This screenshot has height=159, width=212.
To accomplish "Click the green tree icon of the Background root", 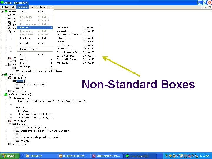I will 6,11.
